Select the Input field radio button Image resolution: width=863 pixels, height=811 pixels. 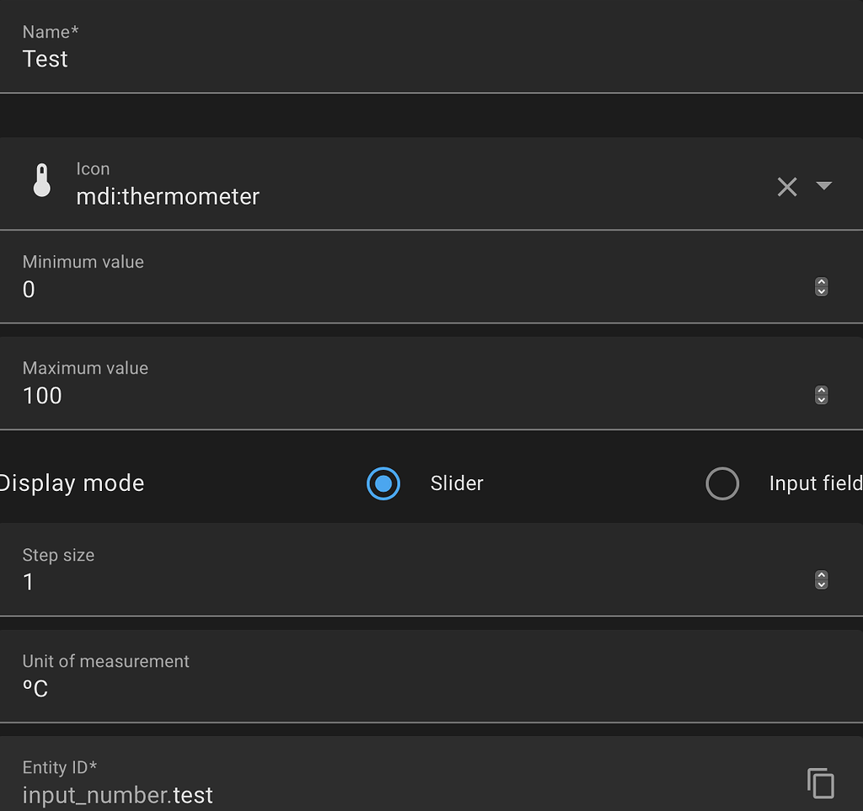pyautogui.click(x=722, y=483)
